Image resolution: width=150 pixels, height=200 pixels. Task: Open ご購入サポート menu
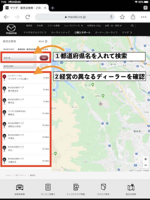tap(82, 33)
